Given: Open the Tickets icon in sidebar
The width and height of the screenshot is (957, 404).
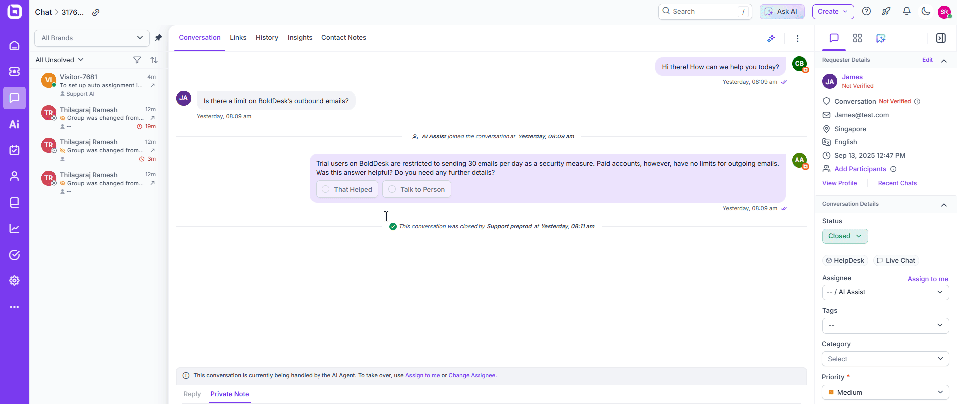Looking at the screenshot, I should click(15, 72).
